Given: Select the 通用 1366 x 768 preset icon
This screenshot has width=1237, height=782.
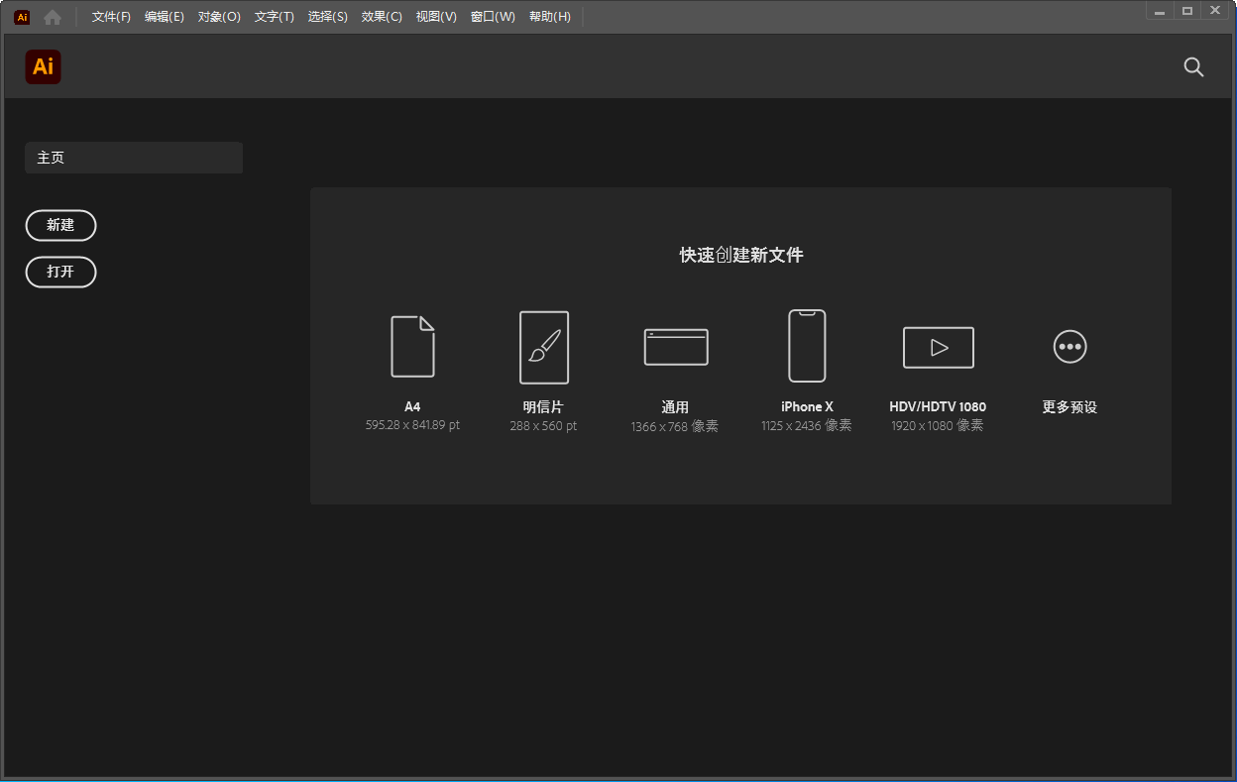Looking at the screenshot, I should [x=675, y=347].
